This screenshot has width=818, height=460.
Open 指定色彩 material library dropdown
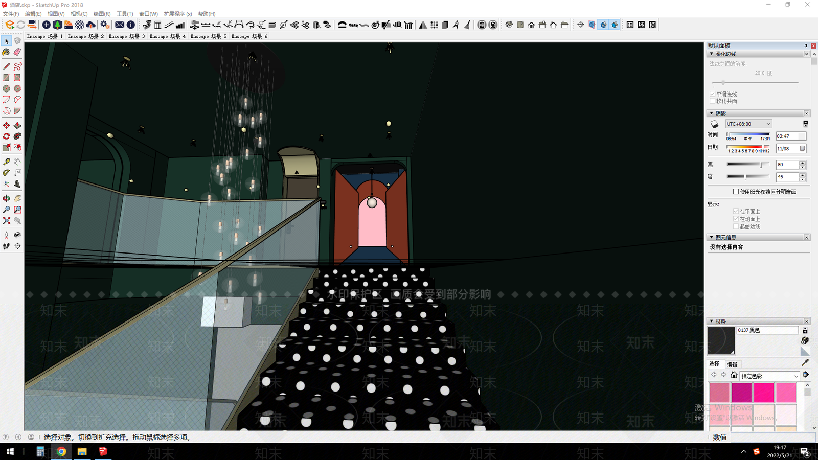click(x=769, y=376)
